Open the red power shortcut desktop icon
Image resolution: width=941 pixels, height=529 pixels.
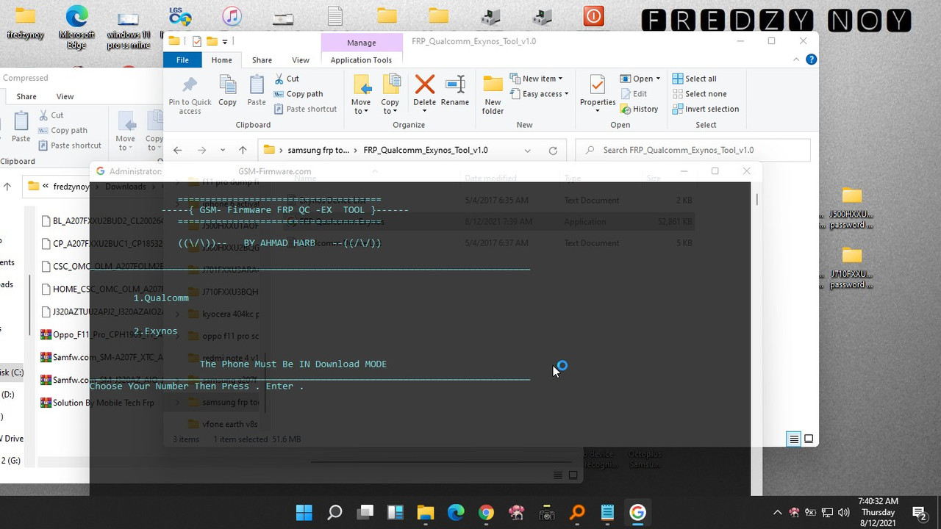coord(593,16)
